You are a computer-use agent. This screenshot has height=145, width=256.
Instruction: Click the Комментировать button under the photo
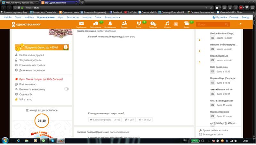tap(100, 120)
